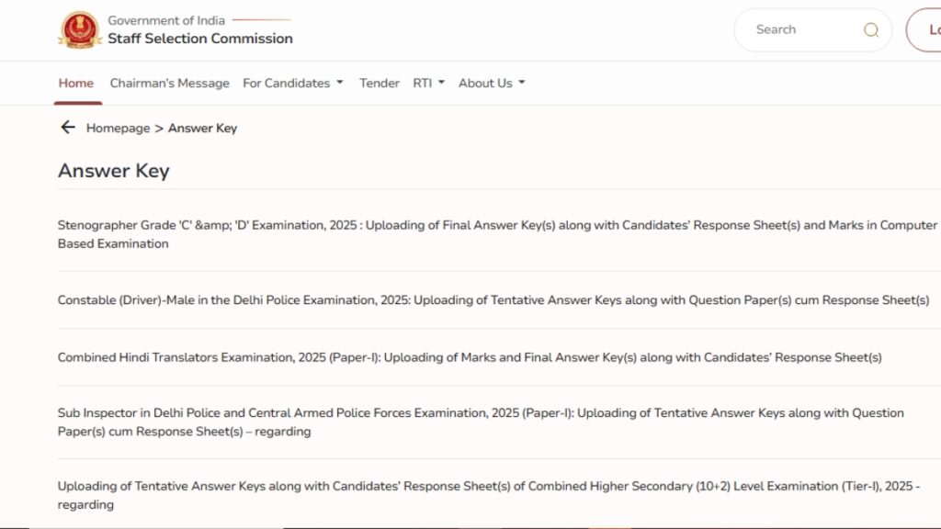Go to the Home menu tab
Viewport: 941px width, 529px height.
pos(76,83)
